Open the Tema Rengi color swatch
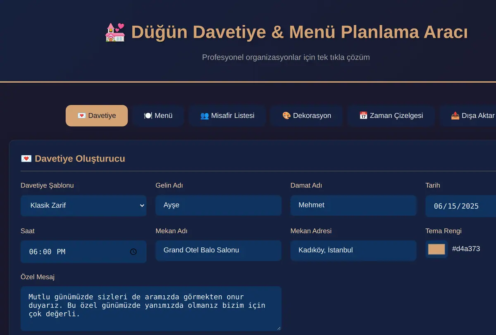This screenshot has height=335, width=496. pos(436,249)
